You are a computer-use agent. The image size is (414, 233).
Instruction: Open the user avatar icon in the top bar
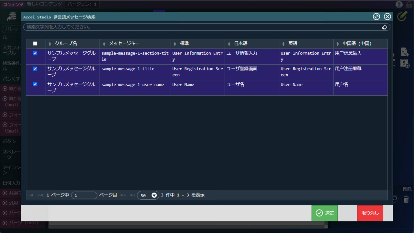coord(399,5)
